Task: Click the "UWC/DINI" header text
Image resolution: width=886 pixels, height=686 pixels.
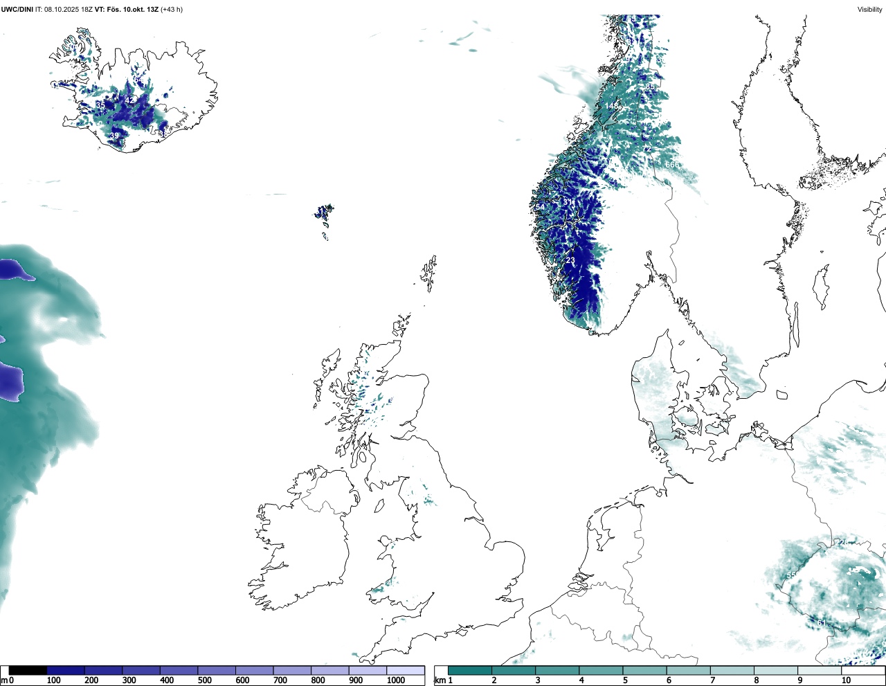Action: [17, 10]
